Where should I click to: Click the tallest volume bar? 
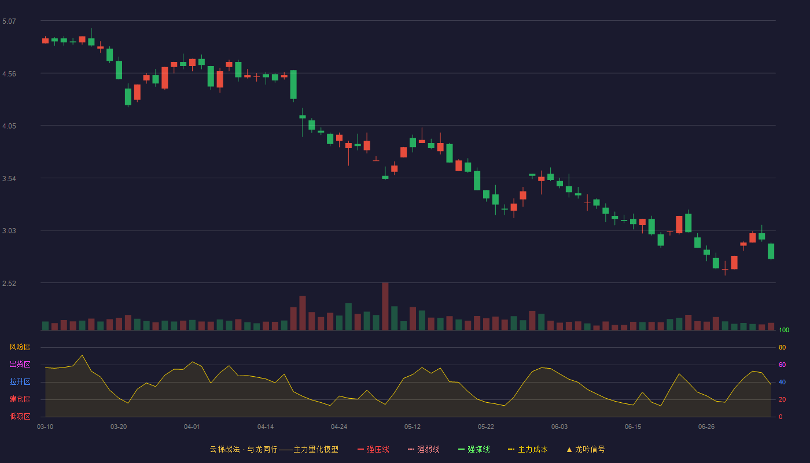pyautogui.click(x=385, y=306)
